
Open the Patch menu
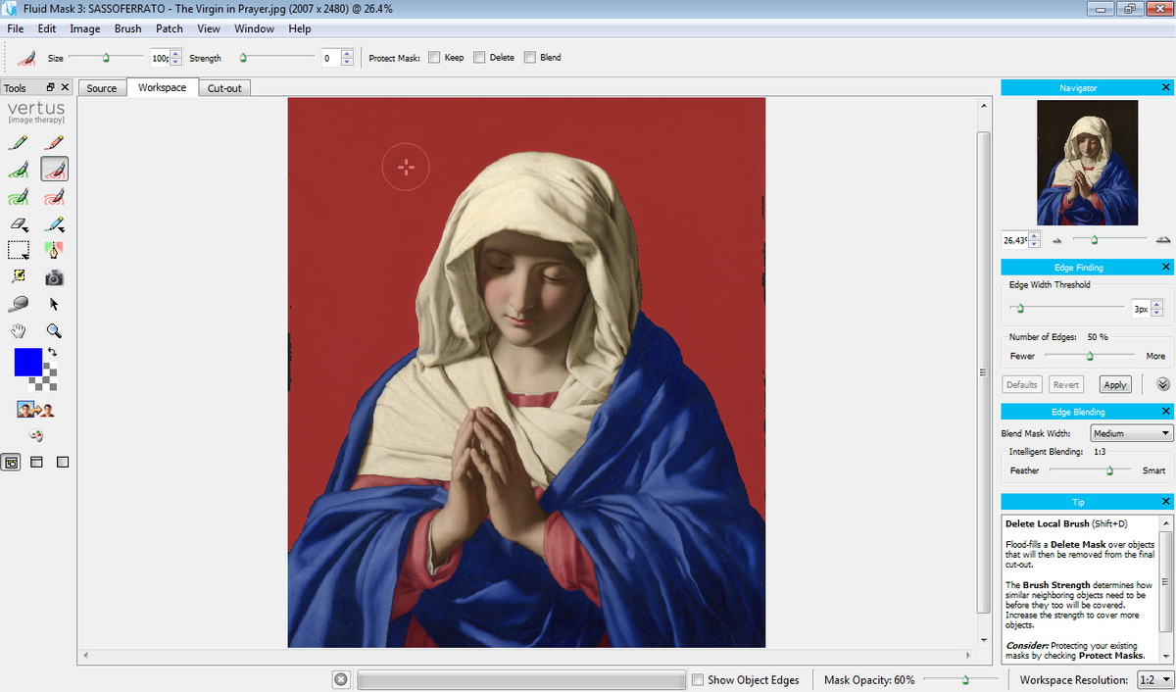coord(170,28)
